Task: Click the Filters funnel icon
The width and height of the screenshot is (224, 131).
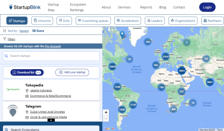Action: (5, 39)
